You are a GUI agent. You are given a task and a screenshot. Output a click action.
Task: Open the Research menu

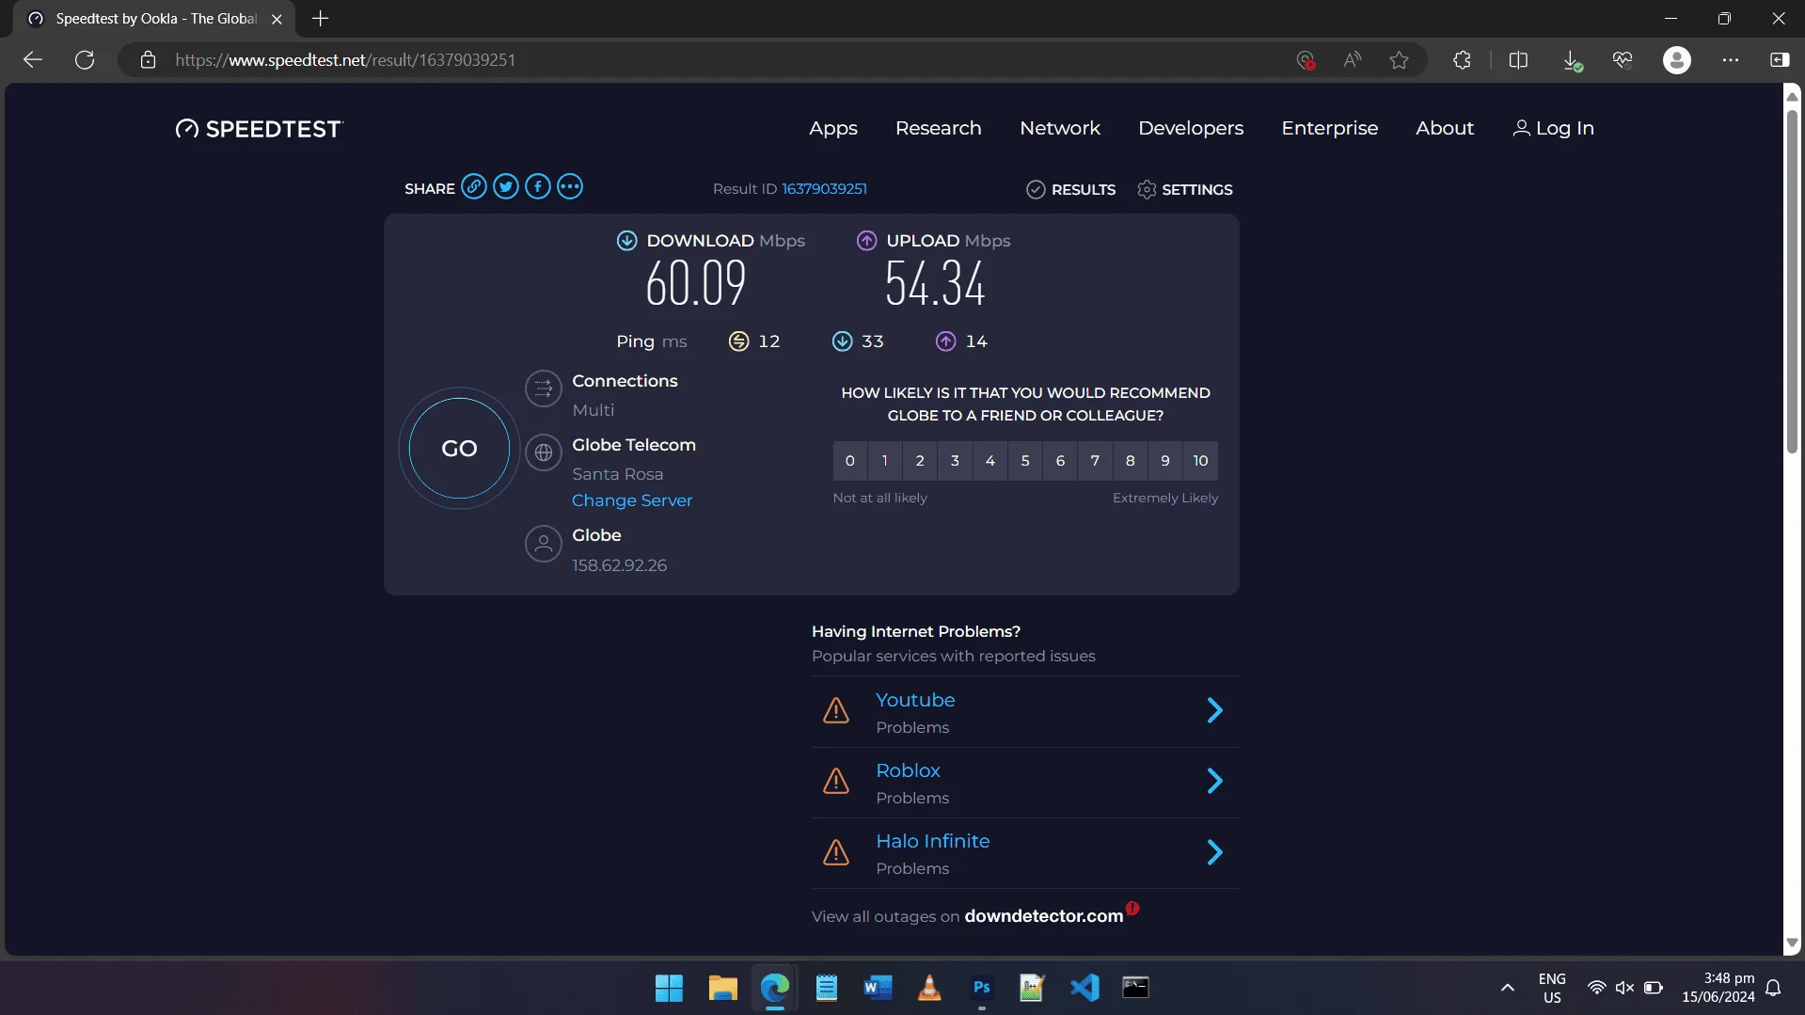(x=939, y=129)
